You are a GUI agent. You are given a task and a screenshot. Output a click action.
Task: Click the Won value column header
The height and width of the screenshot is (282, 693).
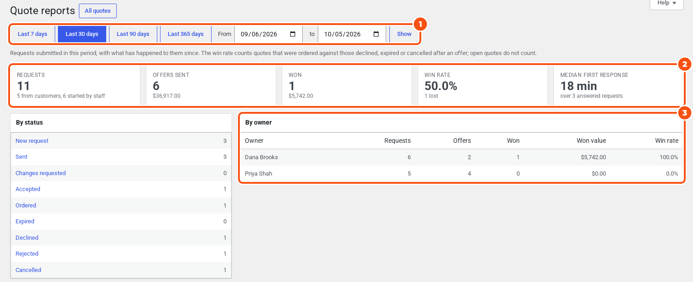(591, 141)
